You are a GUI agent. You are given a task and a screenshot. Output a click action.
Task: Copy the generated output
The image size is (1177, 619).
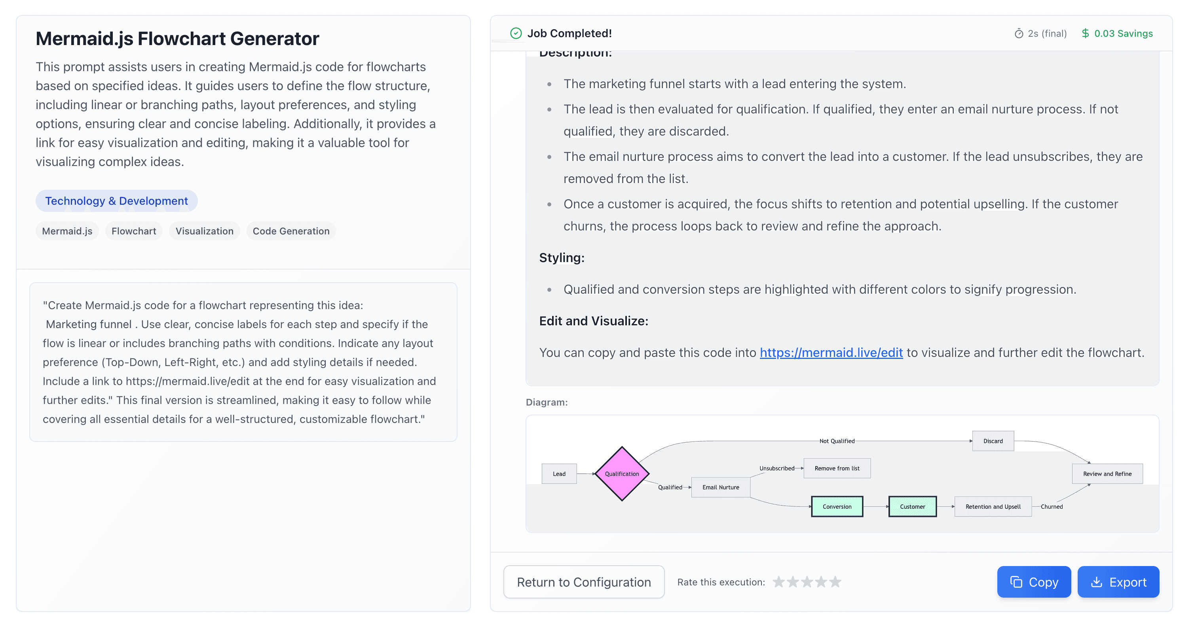tap(1033, 582)
